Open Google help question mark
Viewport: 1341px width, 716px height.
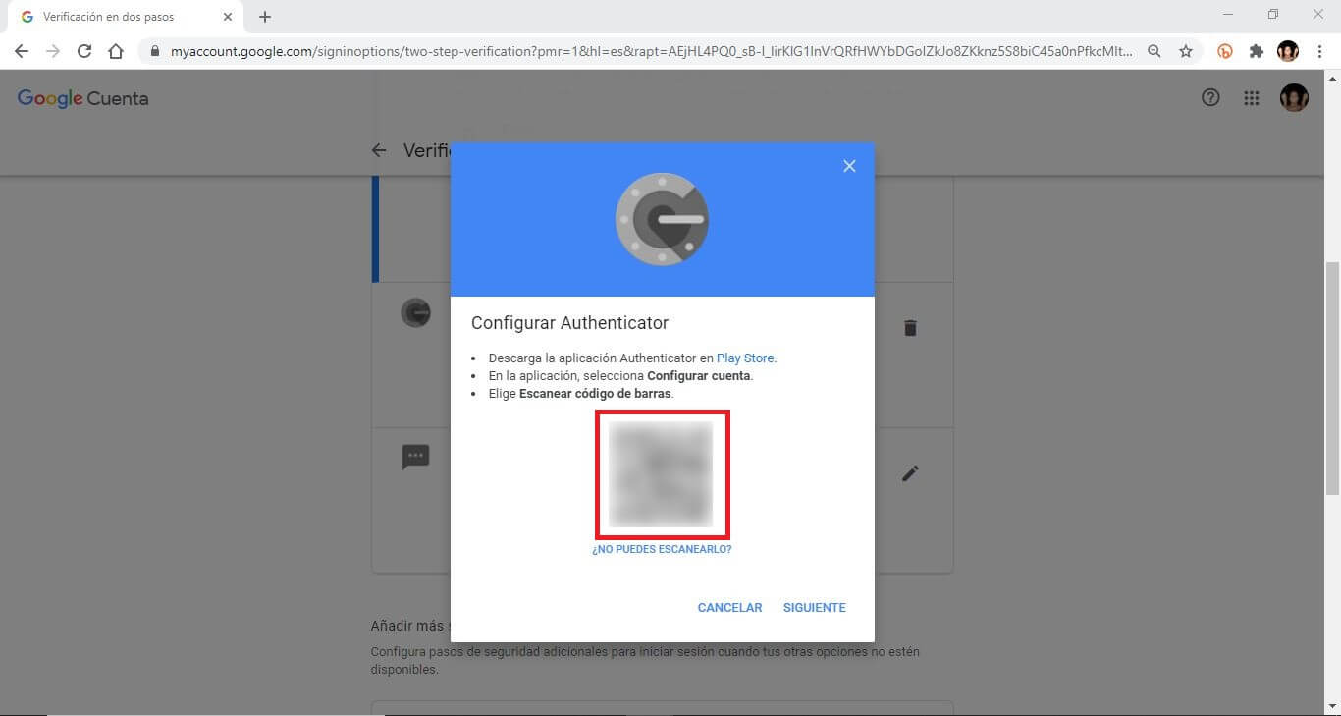(1210, 97)
